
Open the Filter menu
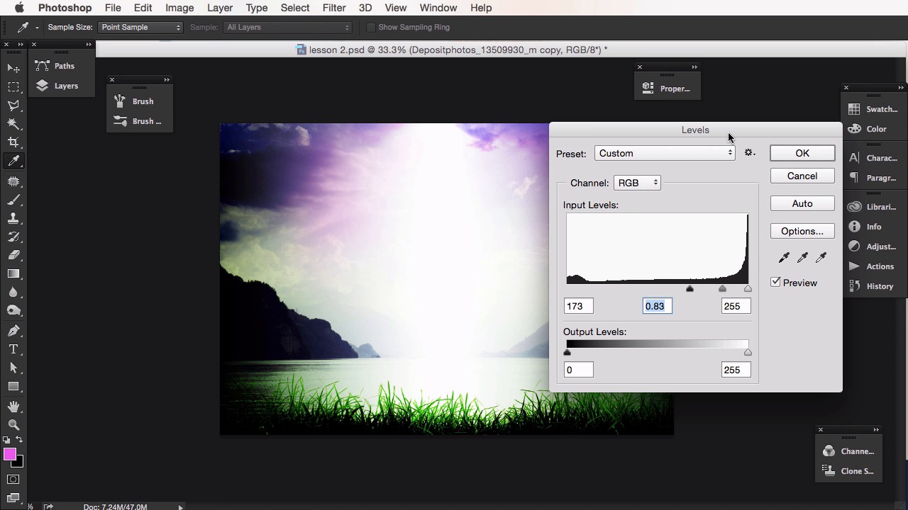coord(334,8)
